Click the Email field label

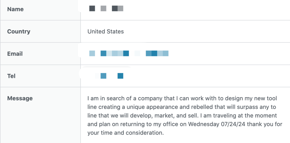pos(15,54)
